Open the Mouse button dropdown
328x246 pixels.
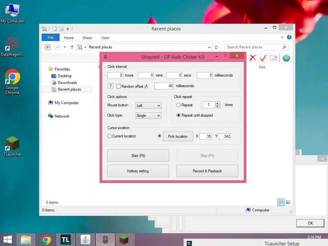point(148,105)
